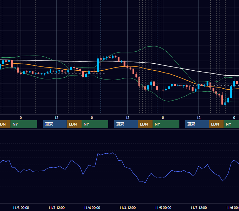Screen dimensions: 239x211
Task: Click the 11/5 00:00 date label
Action: point(163,207)
